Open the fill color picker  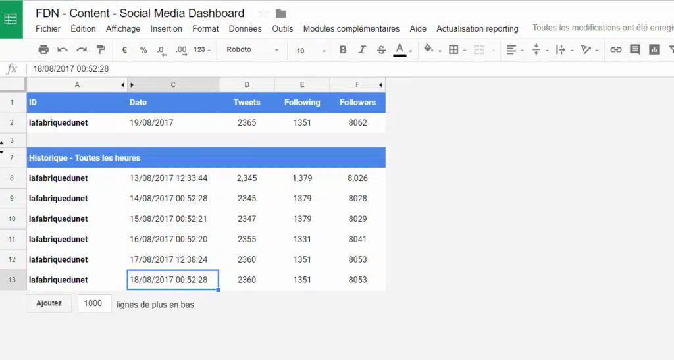pyautogui.click(x=429, y=49)
